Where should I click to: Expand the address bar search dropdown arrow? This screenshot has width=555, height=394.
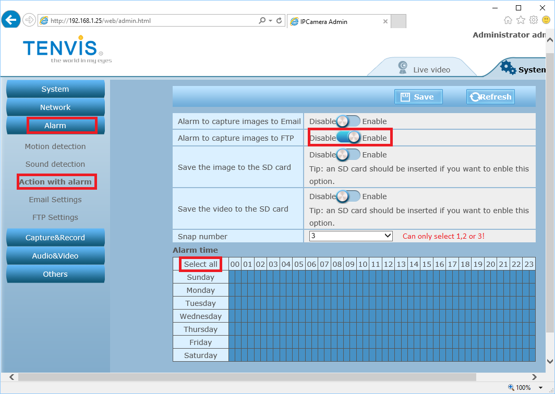[270, 21]
